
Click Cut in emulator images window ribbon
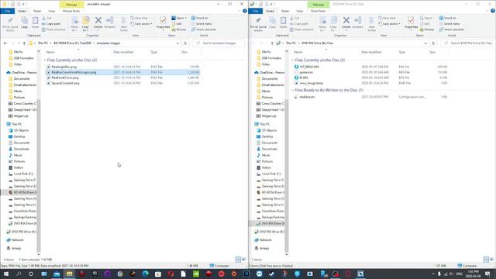[x=46, y=19]
